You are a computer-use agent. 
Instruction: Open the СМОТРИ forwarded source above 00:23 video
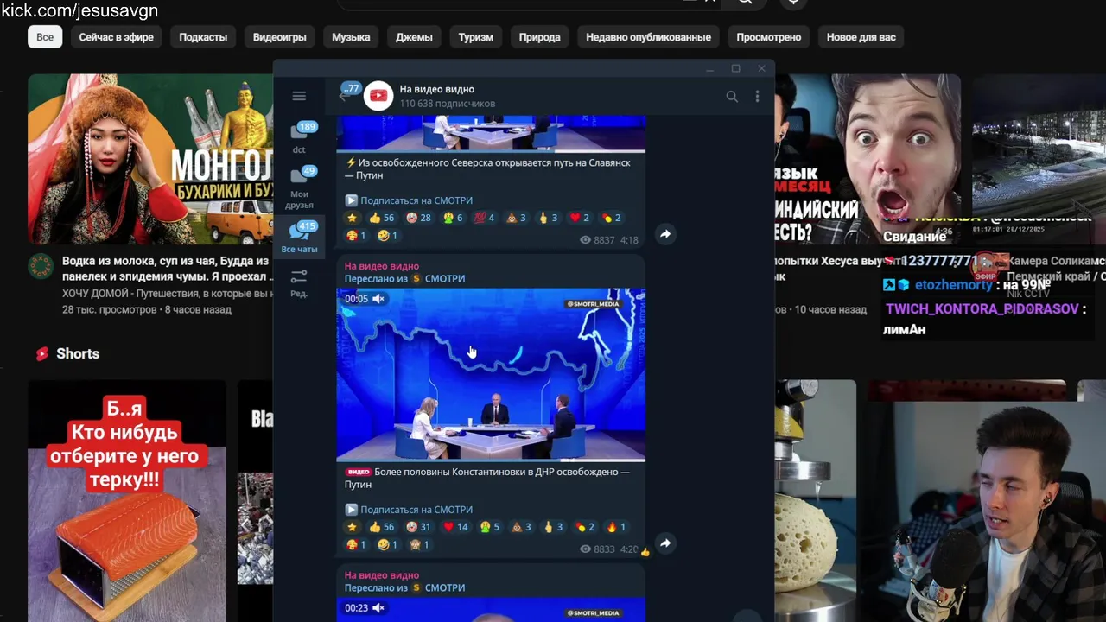[x=444, y=587]
